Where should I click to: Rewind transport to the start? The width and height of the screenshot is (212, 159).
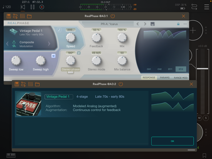(x=23, y=7)
